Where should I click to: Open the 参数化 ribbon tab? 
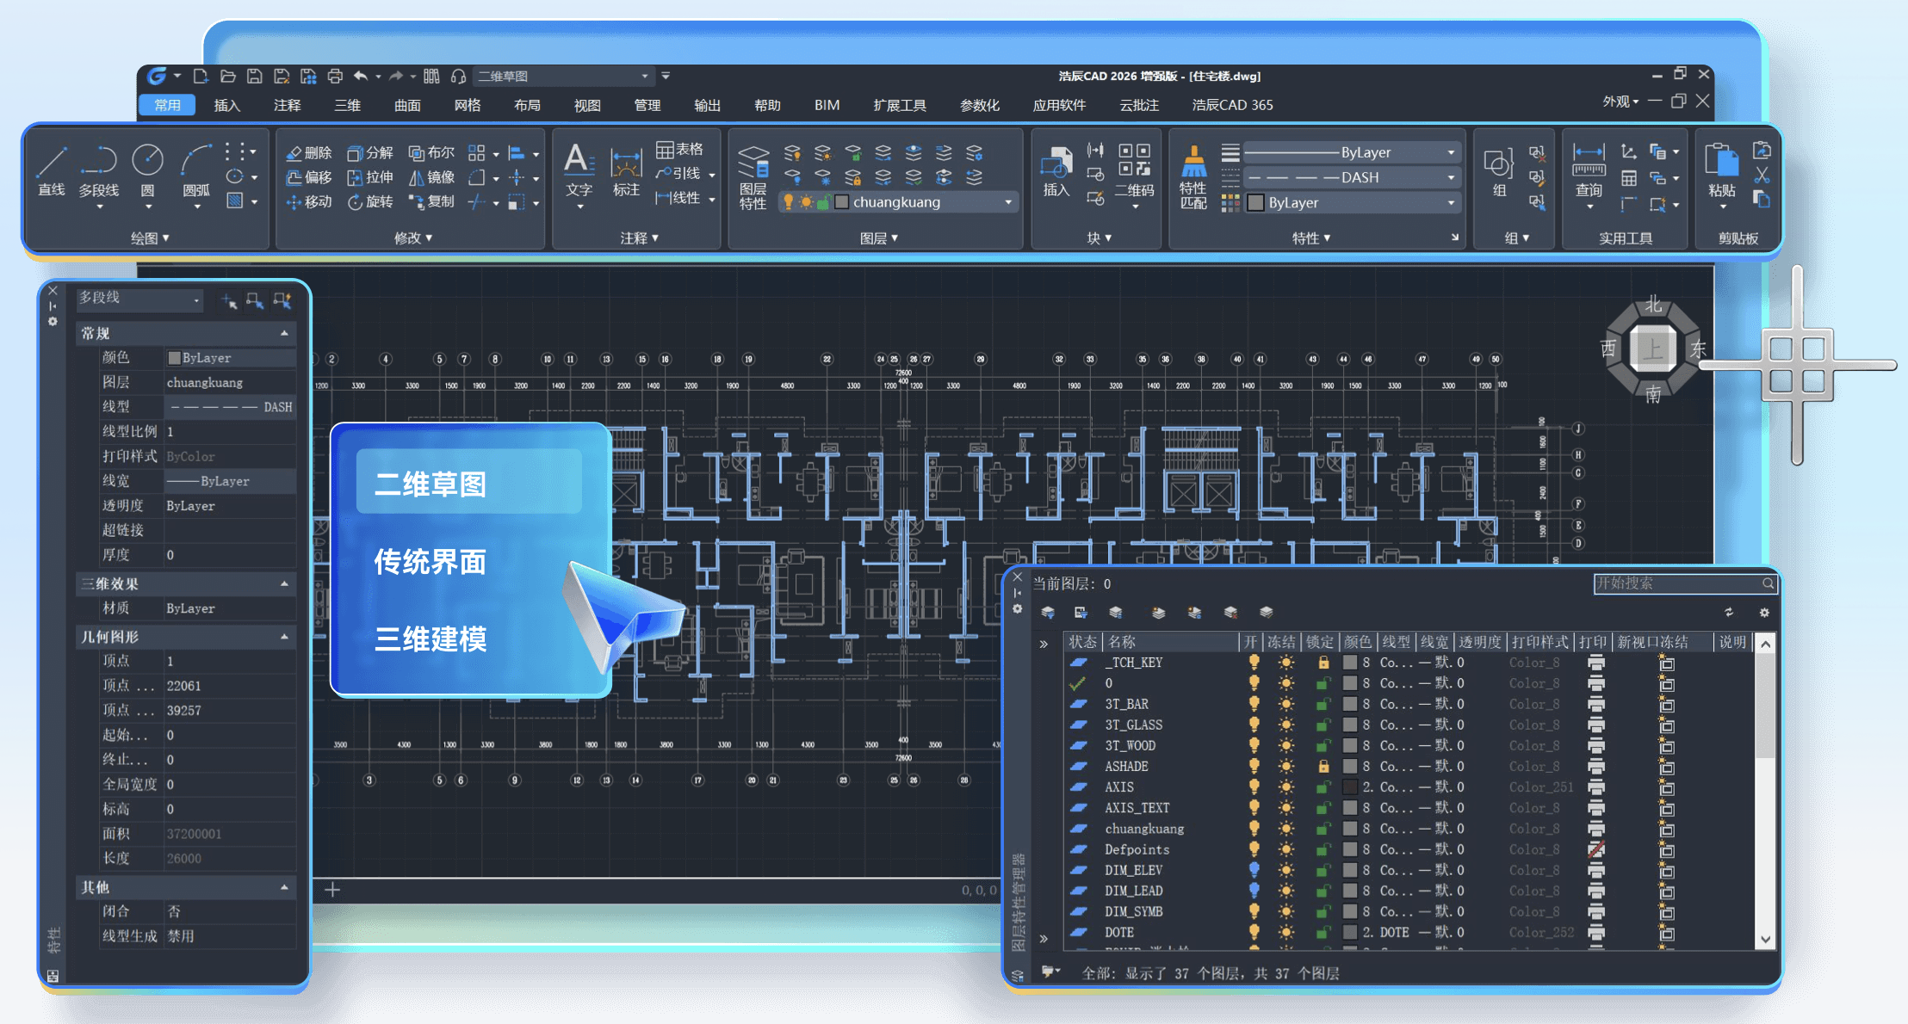[x=980, y=105]
